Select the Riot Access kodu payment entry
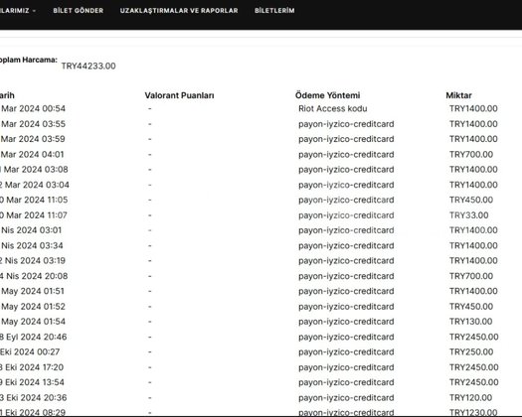Image resolution: width=522 pixels, height=417 pixels. point(333,109)
